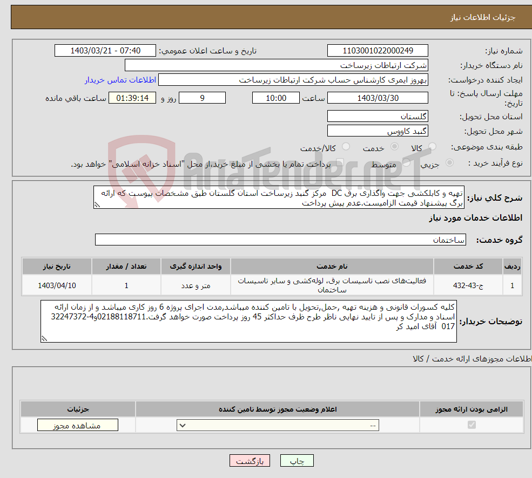532x478 pixels.
Task: Click the buyer notes text area
Action: point(248,321)
